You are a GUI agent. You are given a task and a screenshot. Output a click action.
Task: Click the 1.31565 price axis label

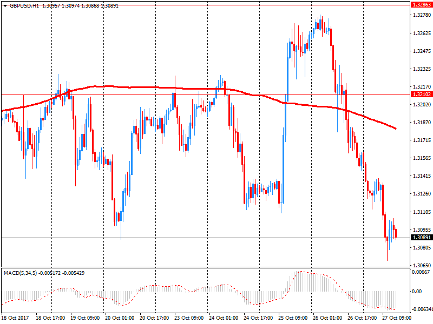(x=422, y=158)
